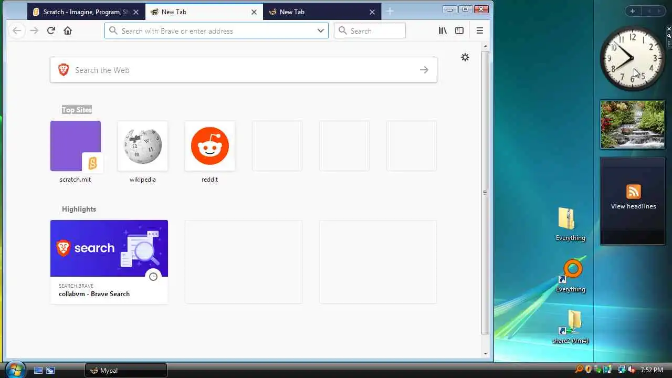
Task: Click the RSS feed icon in gadget
Action: 634,192
